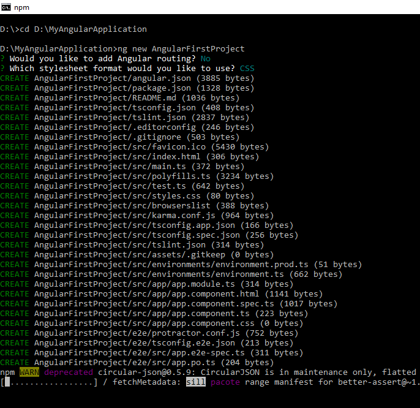Click the 'fetchMetadata:' status text

pyautogui.click(x=147, y=382)
